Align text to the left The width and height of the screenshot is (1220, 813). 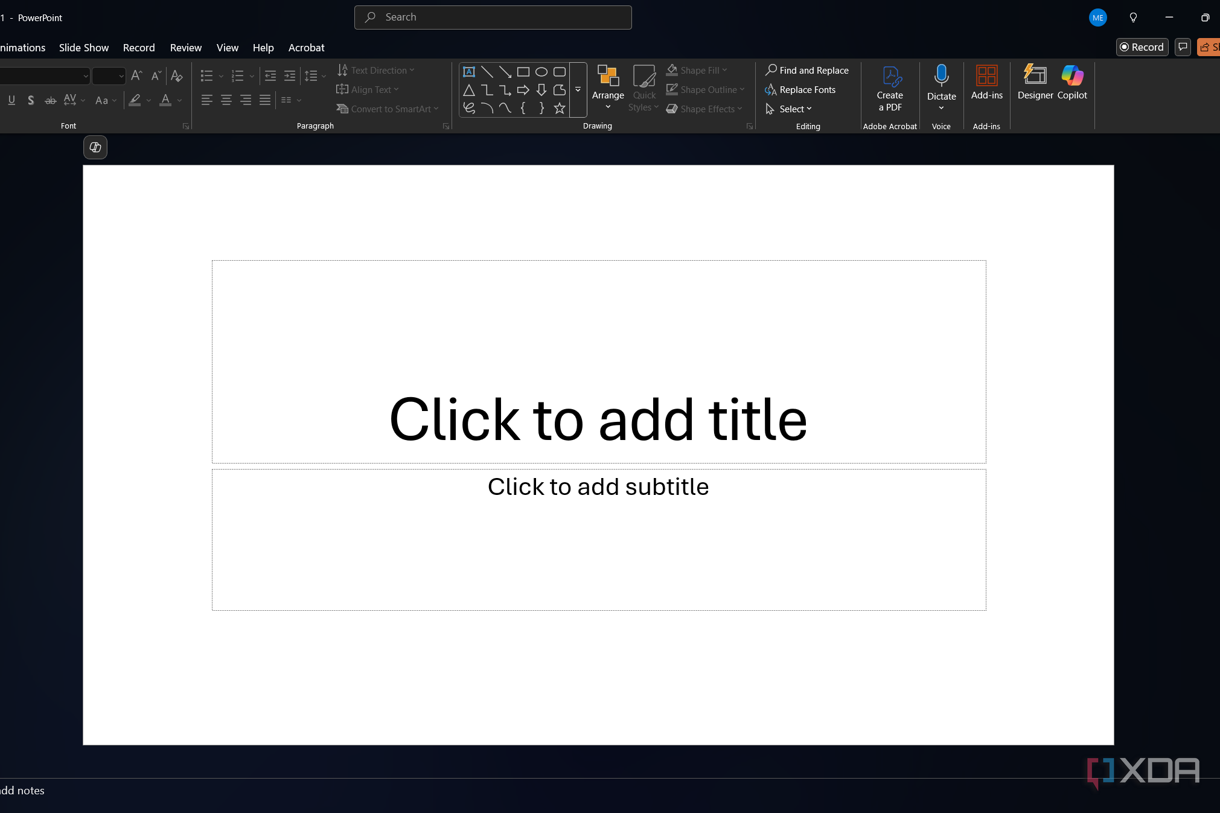click(x=206, y=100)
